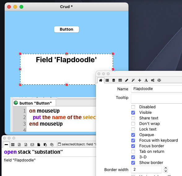Zoom the Crud window with green button
Image resolution: width=182 pixels, height=176 pixels.
(x=21, y=7)
